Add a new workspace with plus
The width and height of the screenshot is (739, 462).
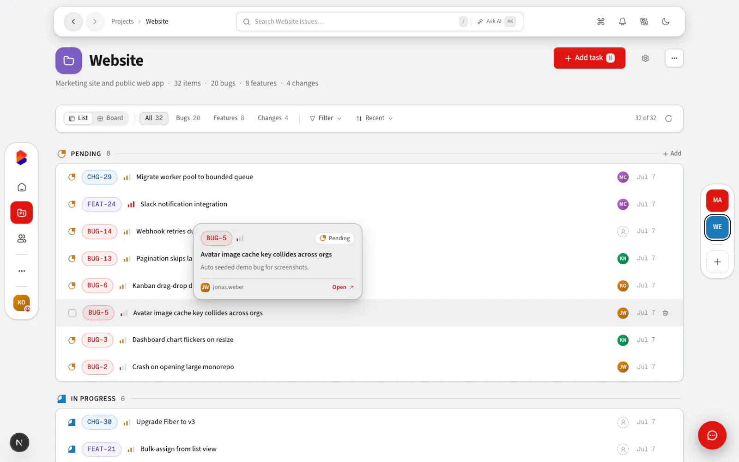pyautogui.click(x=717, y=262)
